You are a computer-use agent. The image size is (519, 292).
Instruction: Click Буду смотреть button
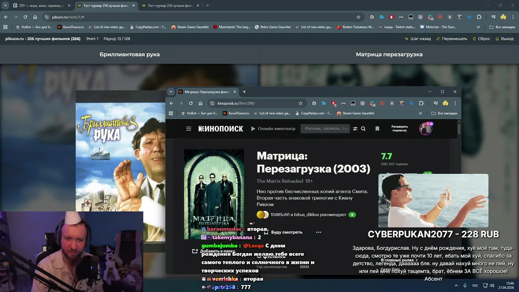(283, 232)
